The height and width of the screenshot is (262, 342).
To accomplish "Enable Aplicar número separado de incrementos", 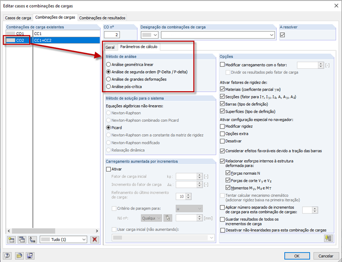I will 222,208.
